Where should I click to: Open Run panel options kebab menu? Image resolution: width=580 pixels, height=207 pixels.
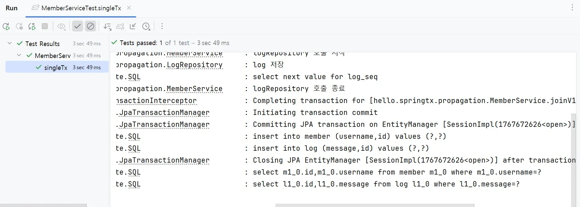pyautogui.click(x=572, y=8)
